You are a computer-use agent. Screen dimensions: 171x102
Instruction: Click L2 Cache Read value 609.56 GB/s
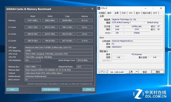pyautogui.click(x=33, y=34)
